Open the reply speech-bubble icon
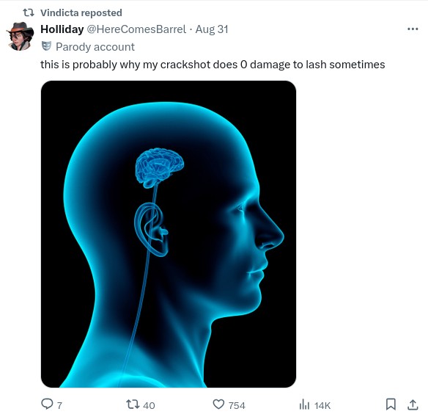The width and height of the screenshot is (428, 417). click(x=47, y=404)
